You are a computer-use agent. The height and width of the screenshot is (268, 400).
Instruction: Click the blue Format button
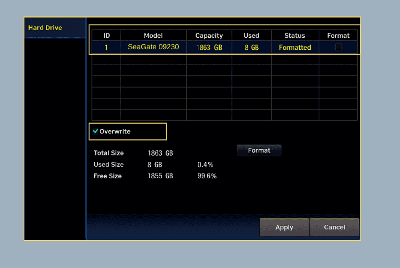click(259, 150)
